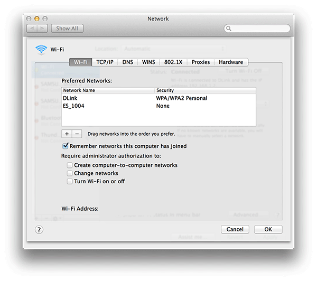Click the Network Name column header
Image resolution: width=317 pixels, height=281 pixels.
coord(108,90)
